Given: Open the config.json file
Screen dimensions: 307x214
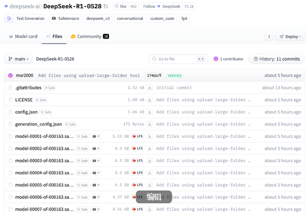Looking at the screenshot, I should [x=26, y=112].
